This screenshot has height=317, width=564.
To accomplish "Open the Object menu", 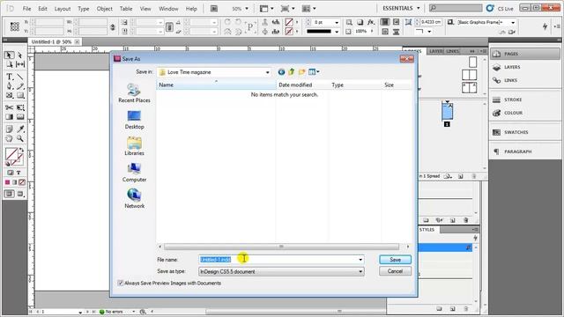I will pos(104,9).
